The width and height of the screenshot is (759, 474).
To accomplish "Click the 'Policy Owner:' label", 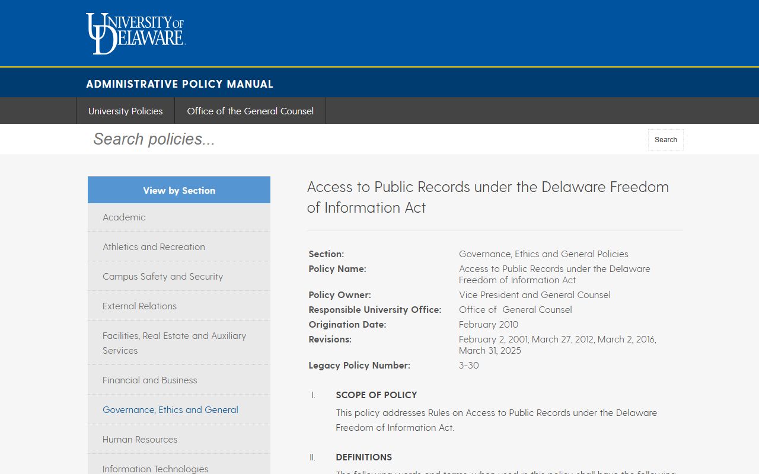I will click(x=340, y=294).
